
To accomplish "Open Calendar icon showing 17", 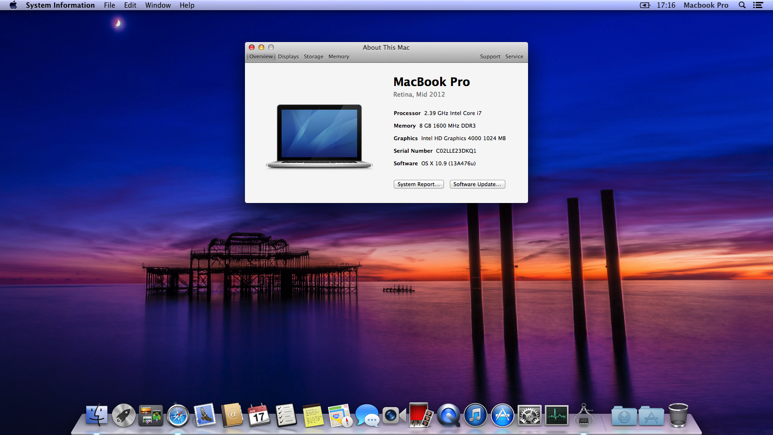I will (x=259, y=415).
